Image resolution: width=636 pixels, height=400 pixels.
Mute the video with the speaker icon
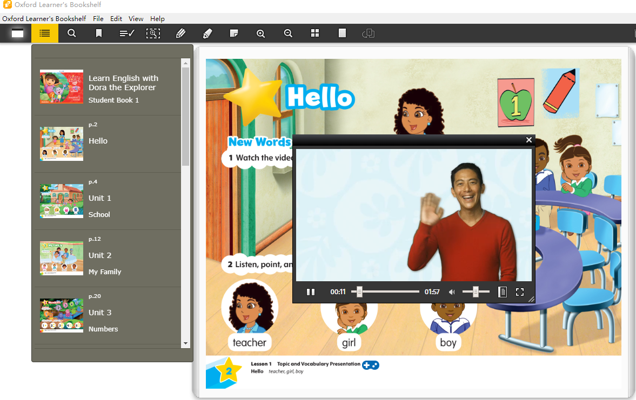point(452,292)
